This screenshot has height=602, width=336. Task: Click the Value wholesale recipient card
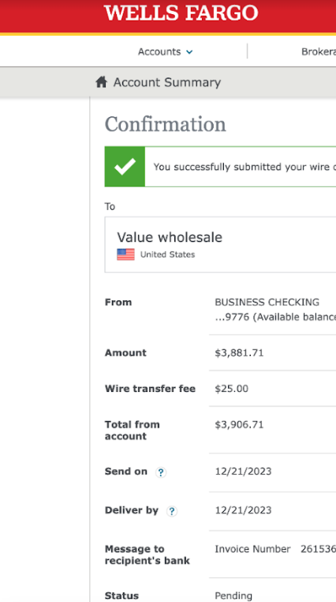[x=220, y=245]
